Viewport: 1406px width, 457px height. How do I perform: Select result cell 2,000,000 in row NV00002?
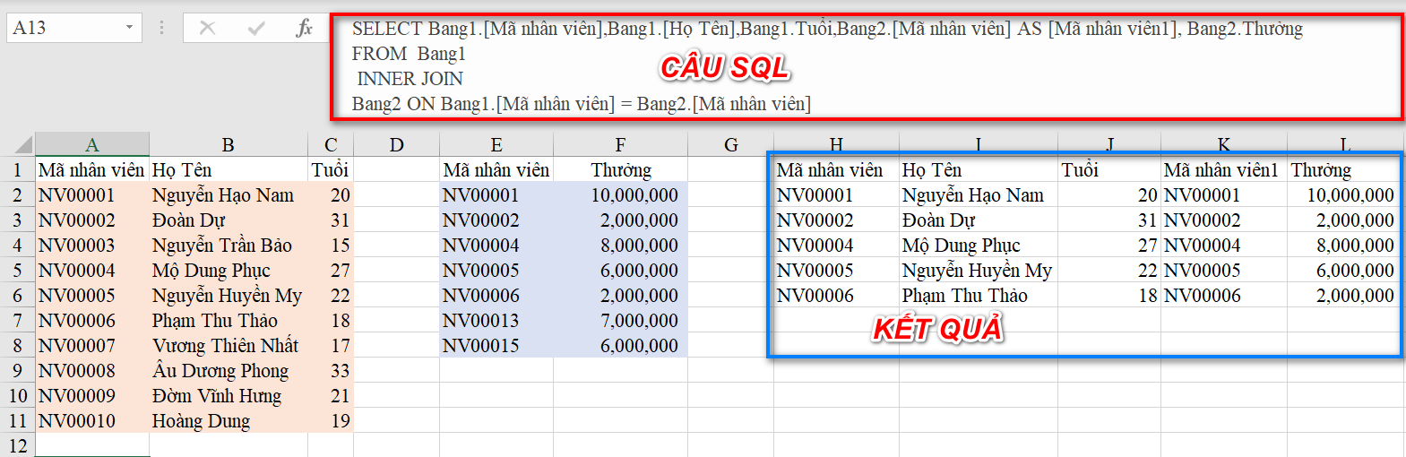coord(1343,220)
